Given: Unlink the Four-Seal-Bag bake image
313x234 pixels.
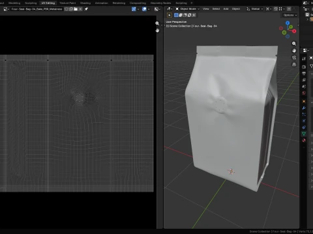Looking at the screenshot, I should [x=80, y=9].
